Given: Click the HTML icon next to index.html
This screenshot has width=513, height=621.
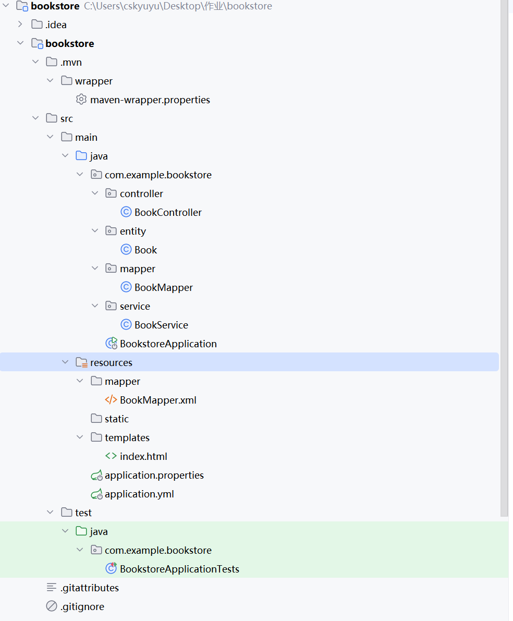Looking at the screenshot, I should pyautogui.click(x=111, y=456).
